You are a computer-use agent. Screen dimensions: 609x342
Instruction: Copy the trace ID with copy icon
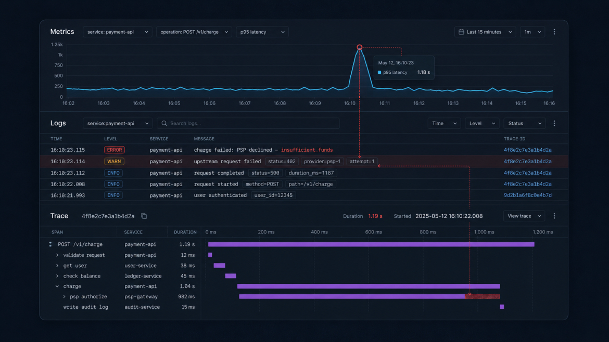(144, 216)
